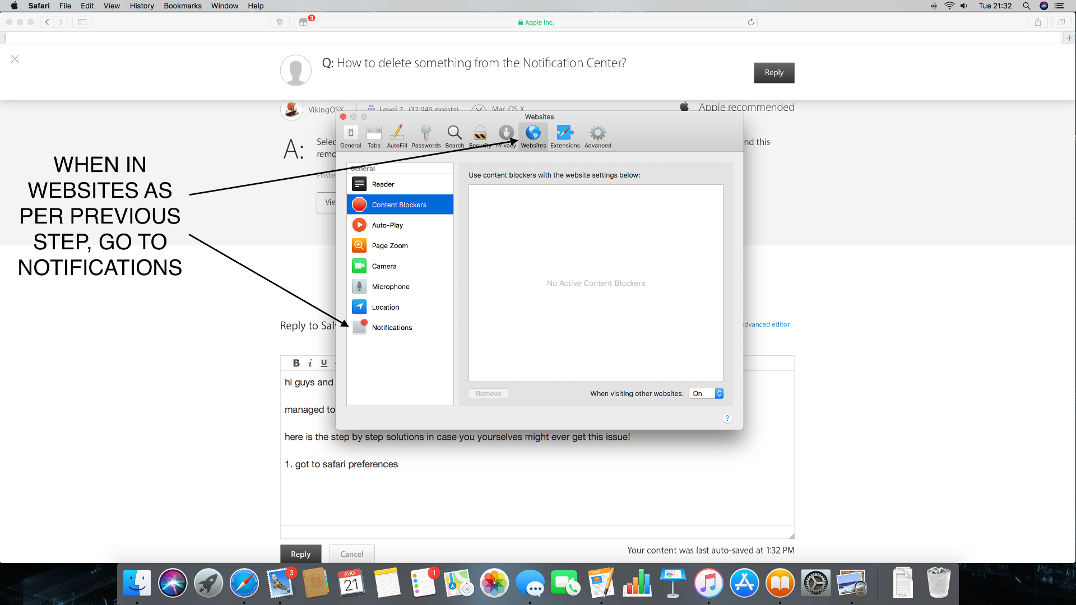Open the visiting other websites dropdown

706,394
